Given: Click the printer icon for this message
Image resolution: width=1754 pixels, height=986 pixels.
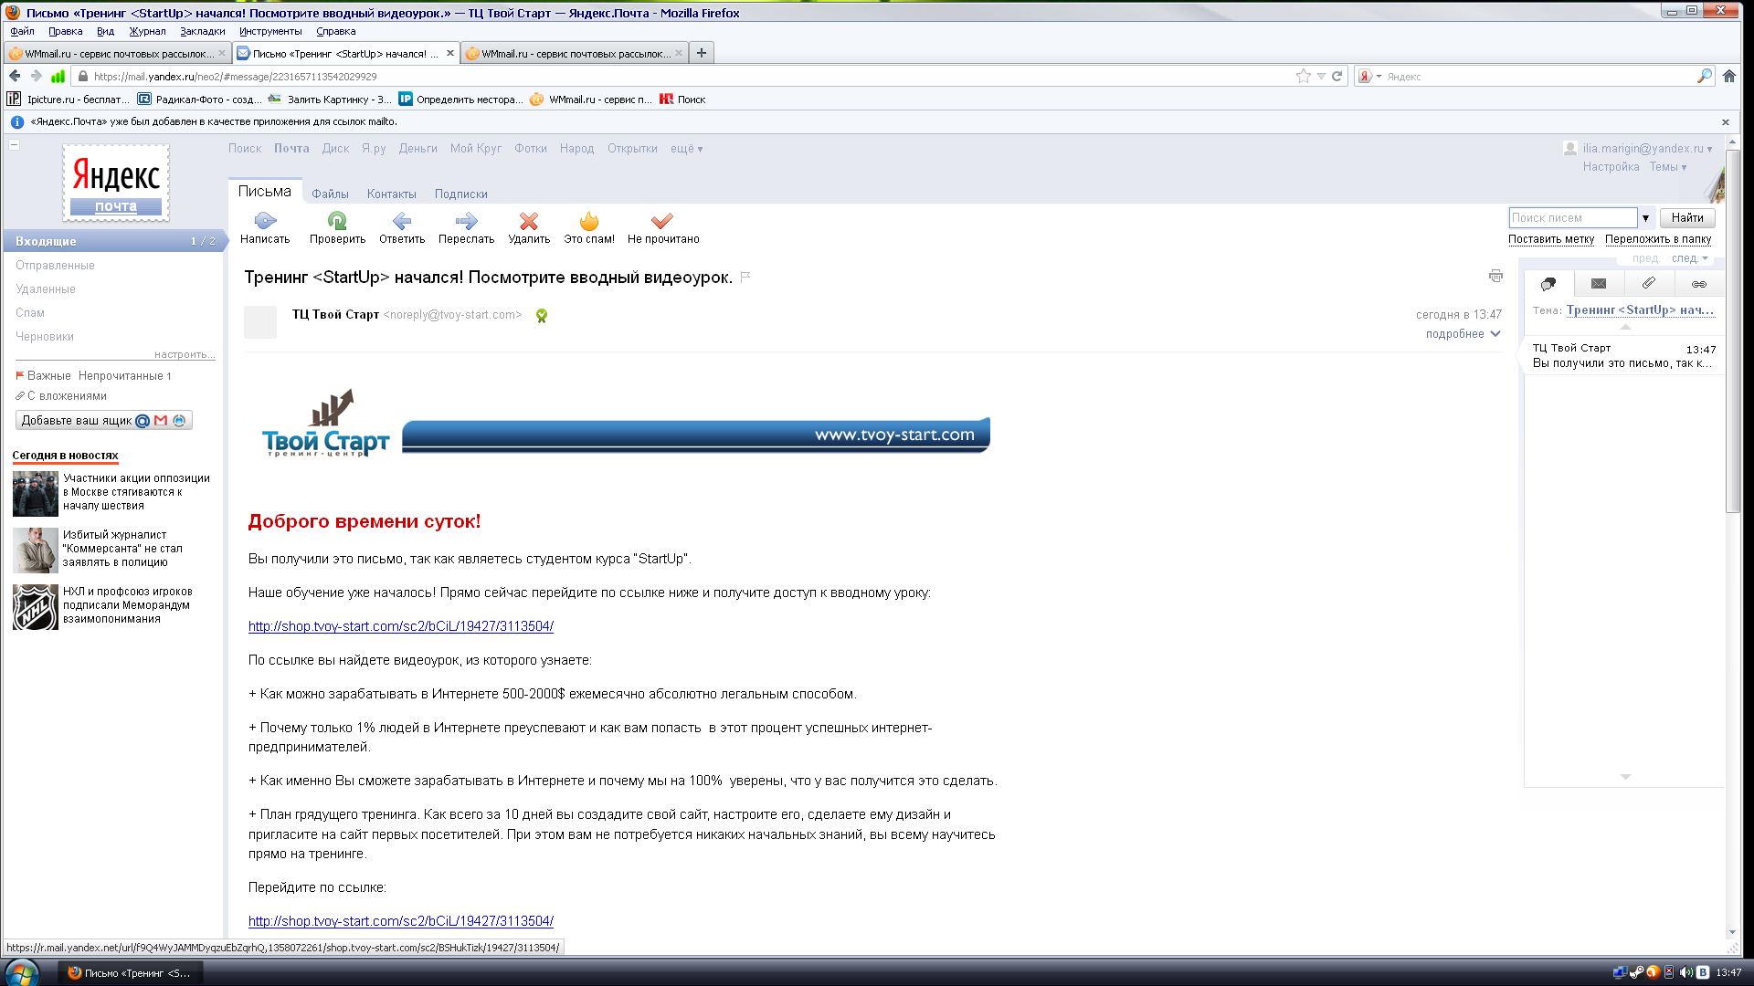Looking at the screenshot, I should pyautogui.click(x=1495, y=276).
